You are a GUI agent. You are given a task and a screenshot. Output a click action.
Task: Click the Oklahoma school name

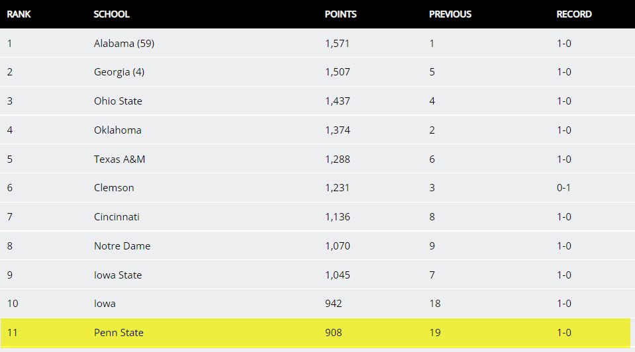pos(118,130)
